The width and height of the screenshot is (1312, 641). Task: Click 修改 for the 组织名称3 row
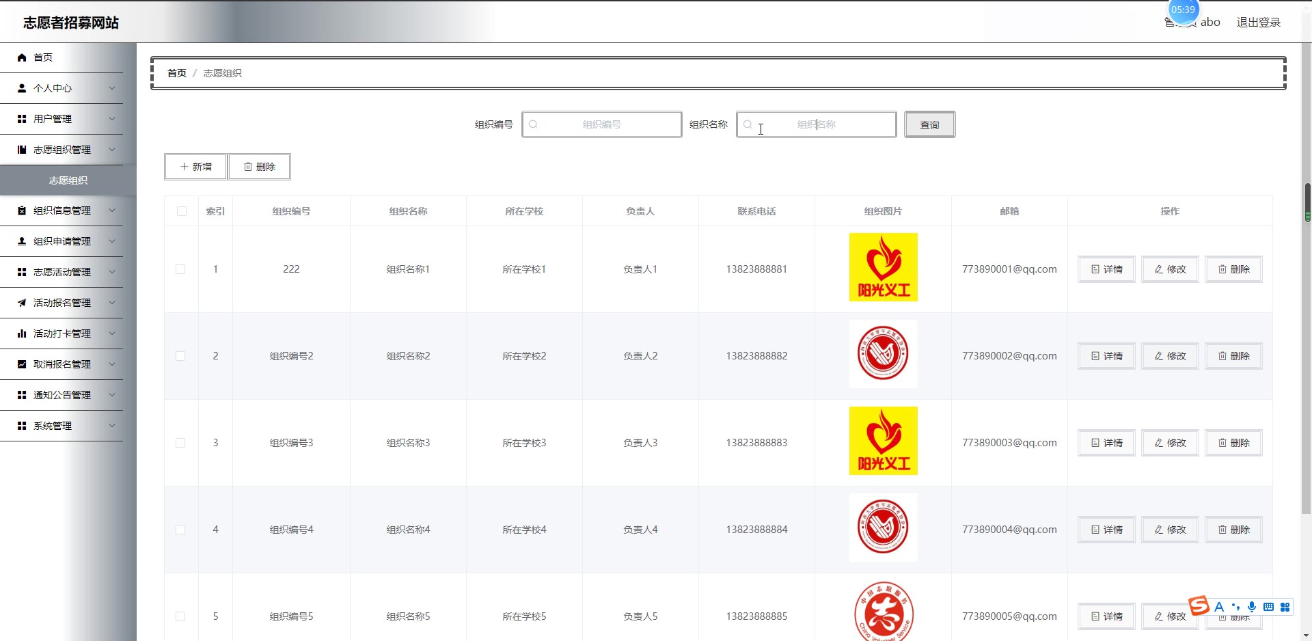[x=1170, y=443]
